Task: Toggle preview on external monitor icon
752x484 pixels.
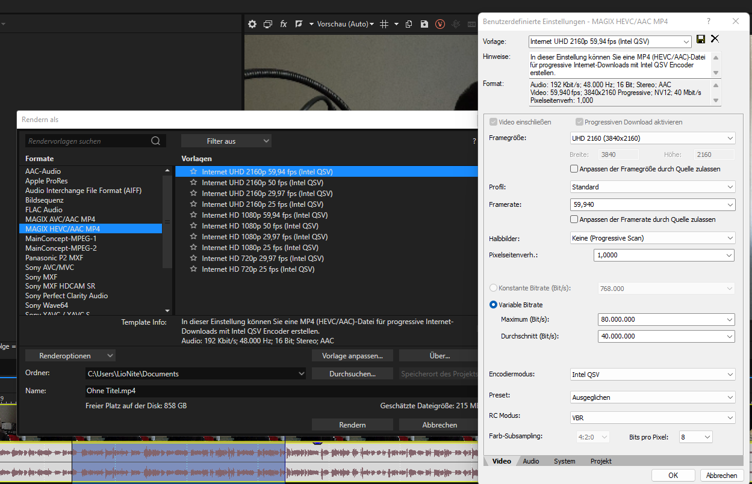Action: (x=268, y=24)
